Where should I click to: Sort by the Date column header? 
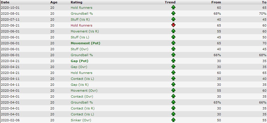click(x=5, y=2)
